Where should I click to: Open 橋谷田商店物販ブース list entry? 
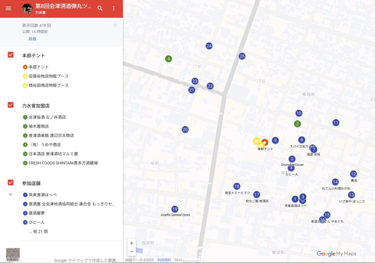[49, 85]
